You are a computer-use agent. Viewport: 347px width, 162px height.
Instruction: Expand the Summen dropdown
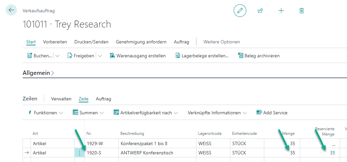(x=88, y=113)
